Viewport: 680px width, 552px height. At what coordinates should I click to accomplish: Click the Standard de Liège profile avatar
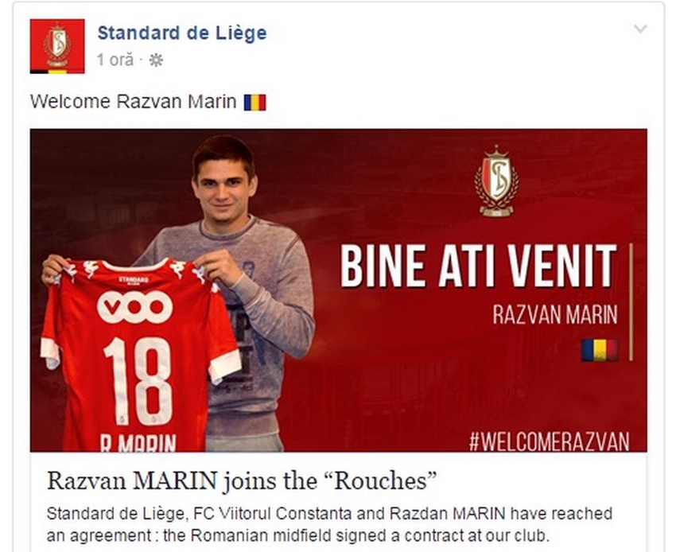[x=57, y=46]
